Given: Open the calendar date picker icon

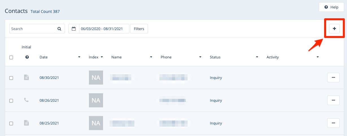Looking at the screenshot, I should pos(74,29).
